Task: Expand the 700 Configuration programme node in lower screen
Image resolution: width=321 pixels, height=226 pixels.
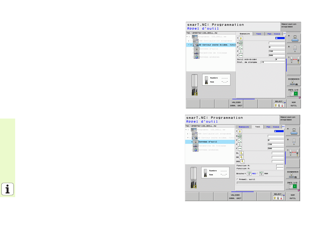Action: (x=188, y=134)
